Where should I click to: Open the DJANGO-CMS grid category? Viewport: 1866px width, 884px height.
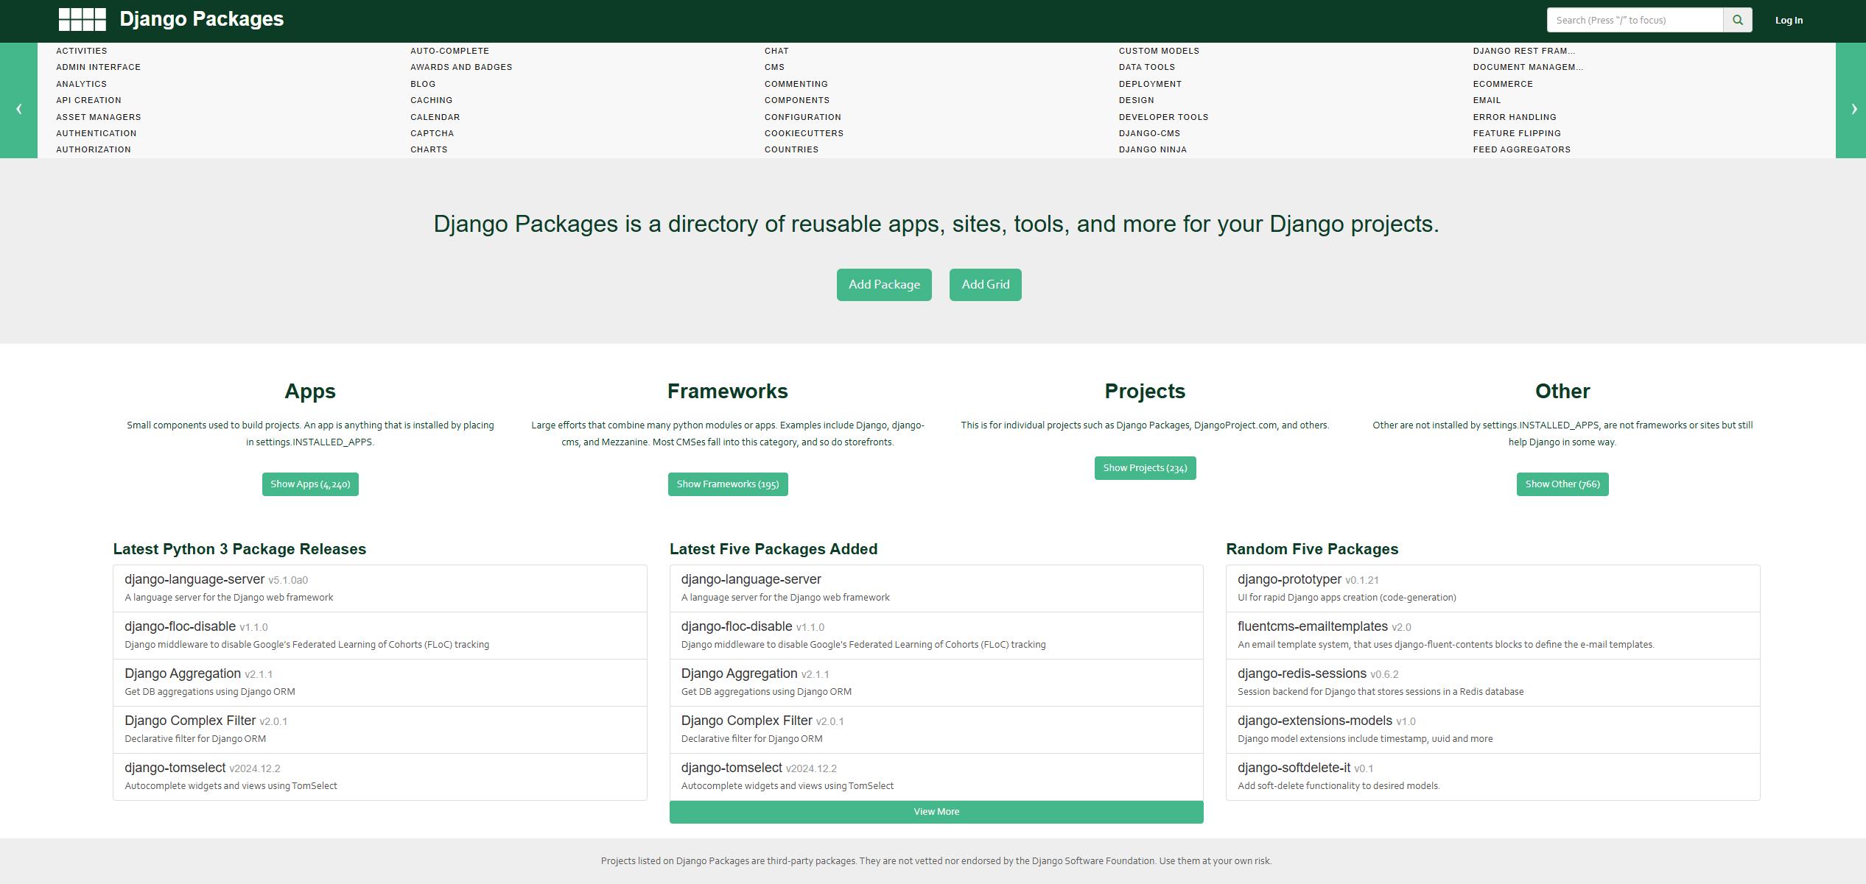pos(1150,133)
